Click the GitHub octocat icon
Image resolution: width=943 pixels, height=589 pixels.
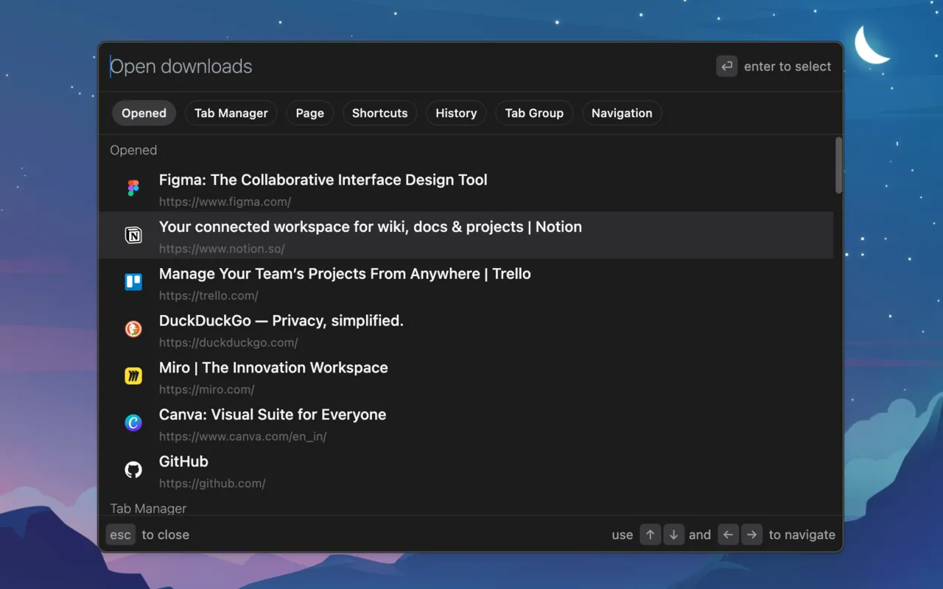[133, 470]
